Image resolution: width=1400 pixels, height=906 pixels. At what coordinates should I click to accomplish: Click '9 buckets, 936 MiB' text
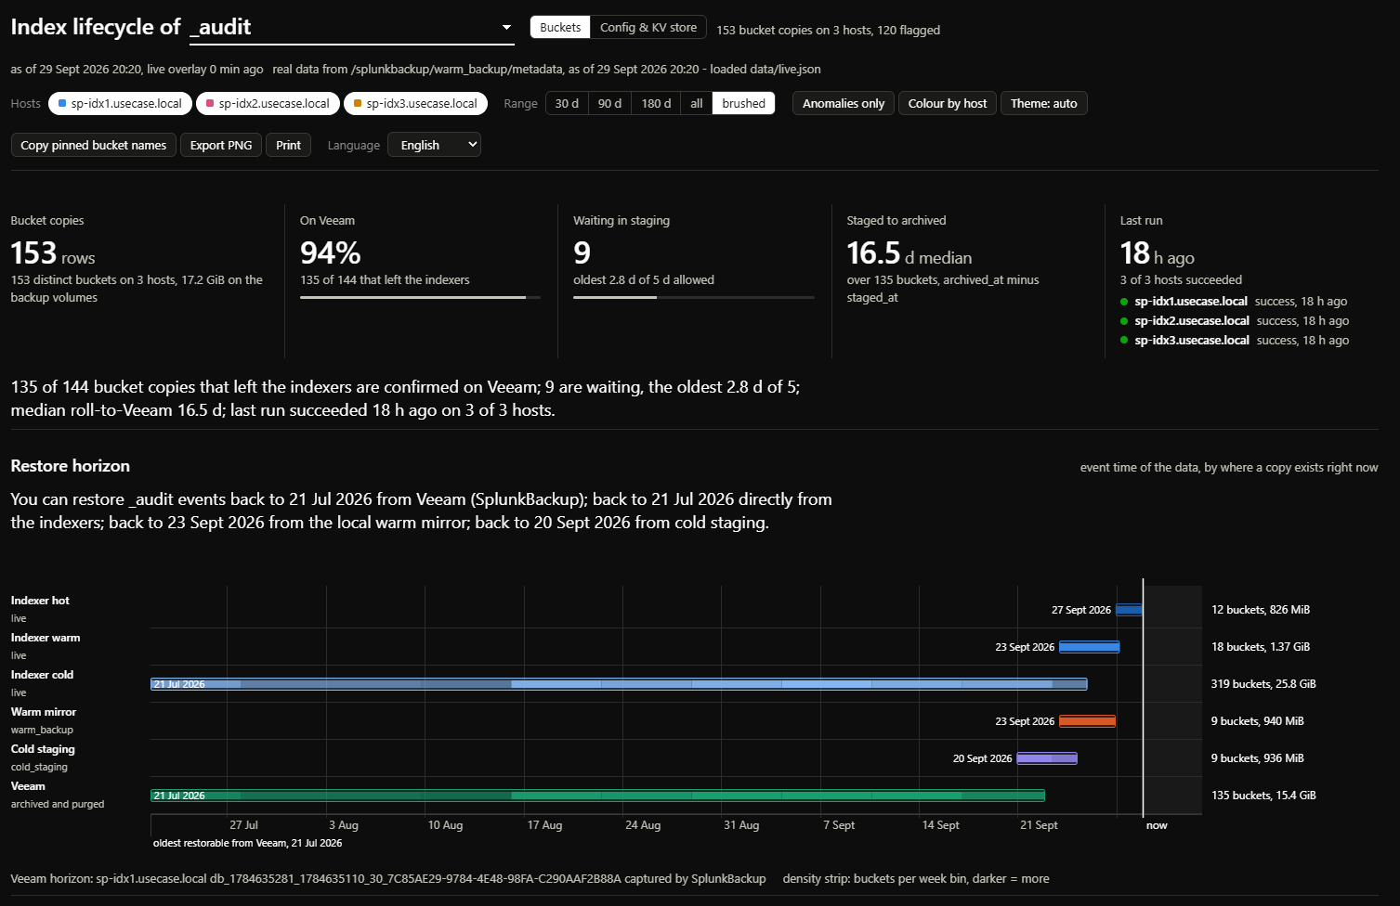1258,758
